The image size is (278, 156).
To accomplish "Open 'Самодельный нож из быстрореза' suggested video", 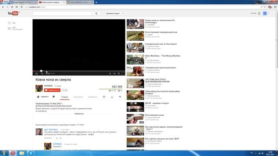I will click(161, 44).
